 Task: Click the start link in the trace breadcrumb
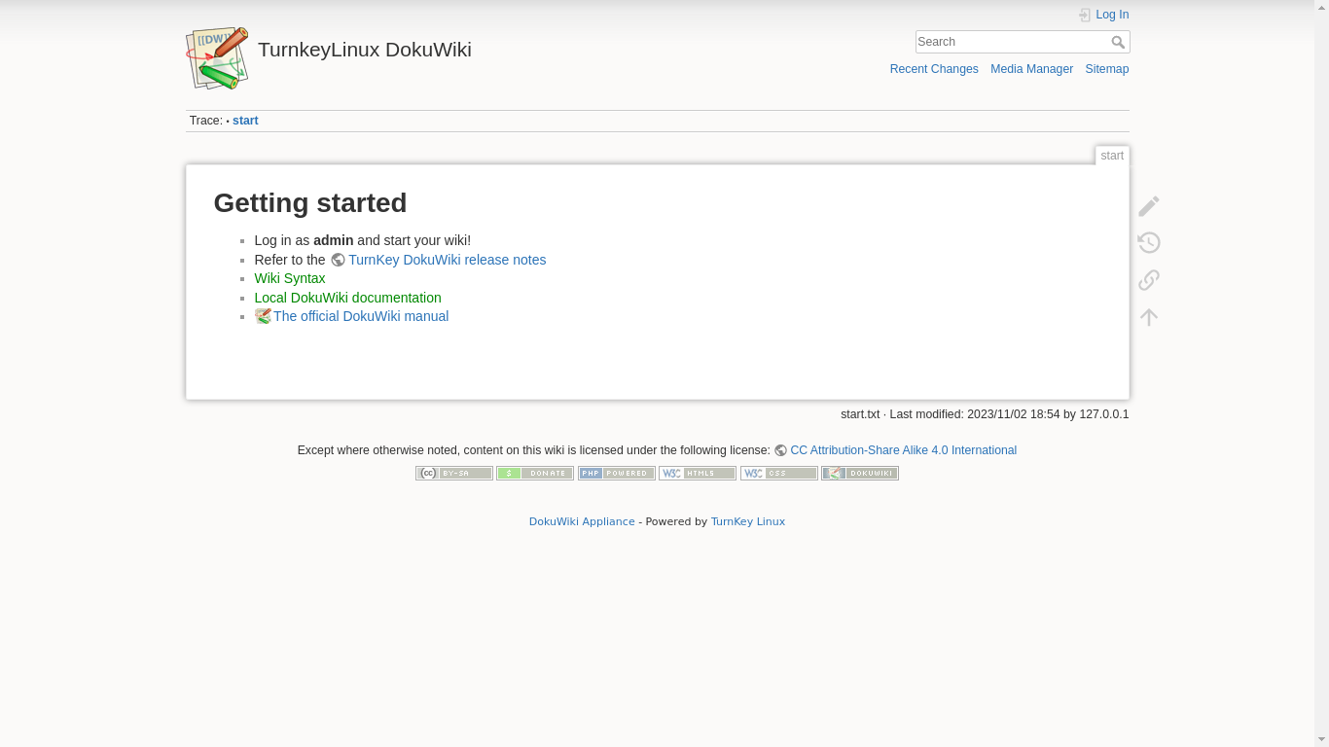coord(245,121)
